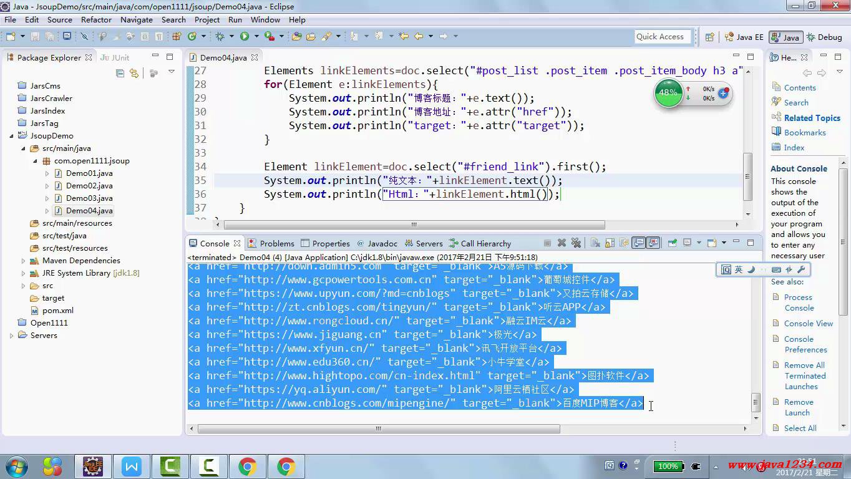Screen dimensions: 851x479
Task: Open the Related Topics help link
Action: point(812,118)
